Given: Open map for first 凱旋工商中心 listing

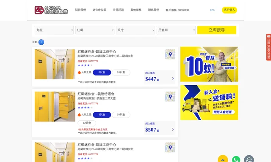Looking at the screenshot, I should [170, 54].
